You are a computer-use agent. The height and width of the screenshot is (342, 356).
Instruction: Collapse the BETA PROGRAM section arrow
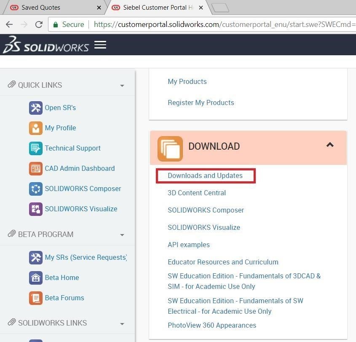click(122, 235)
